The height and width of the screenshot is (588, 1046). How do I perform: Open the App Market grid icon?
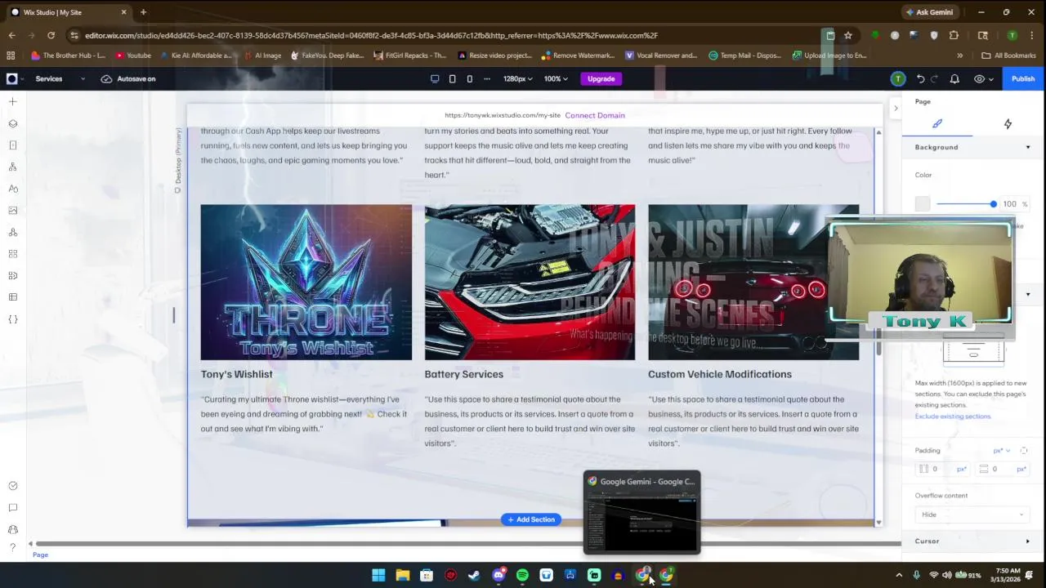pos(12,254)
